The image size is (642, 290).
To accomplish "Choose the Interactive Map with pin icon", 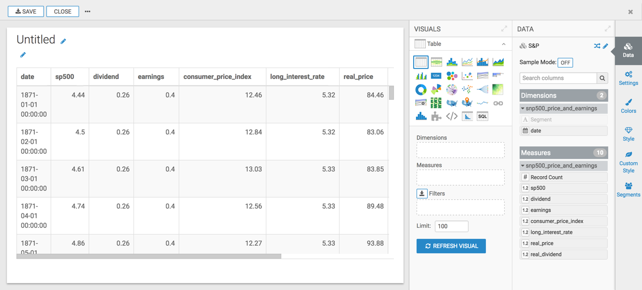I will click(x=467, y=103).
